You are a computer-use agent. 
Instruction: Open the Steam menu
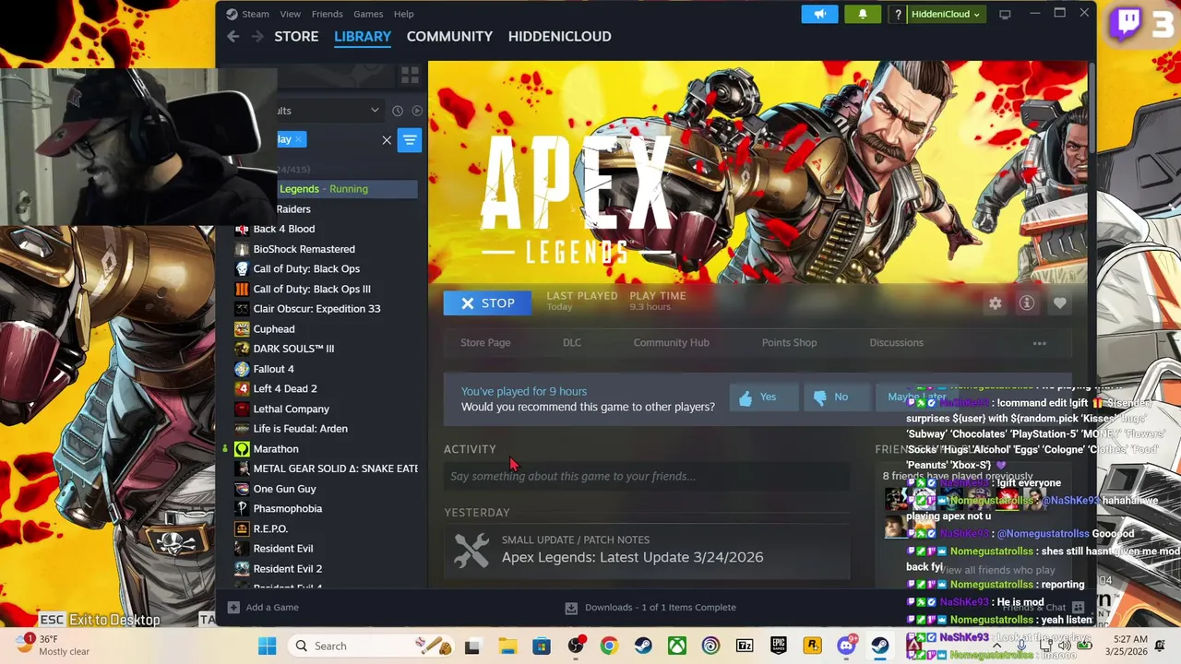[248, 14]
